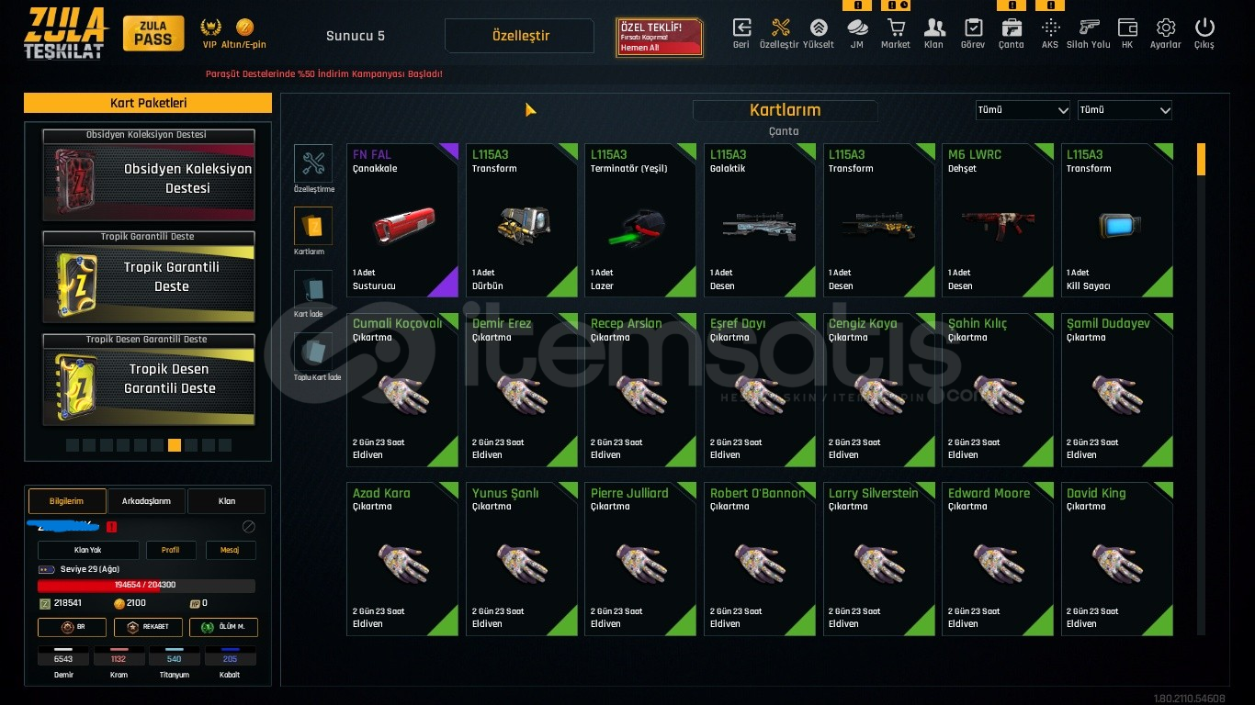Select the last card-pack page dot
Image resolution: width=1255 pixels, height=705 pixels.
pyautogui.click(x=225, y=445)
